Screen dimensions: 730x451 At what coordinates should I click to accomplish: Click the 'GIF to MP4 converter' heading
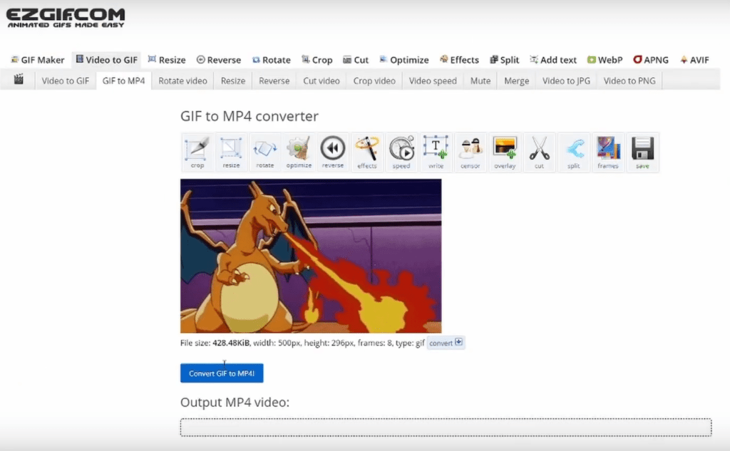click(250, 116)
